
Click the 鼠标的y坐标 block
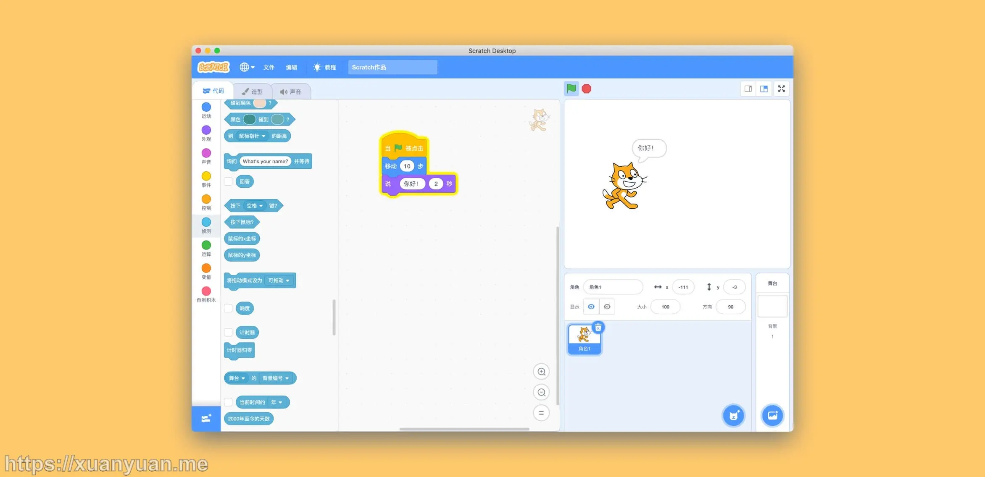[242, 255]
